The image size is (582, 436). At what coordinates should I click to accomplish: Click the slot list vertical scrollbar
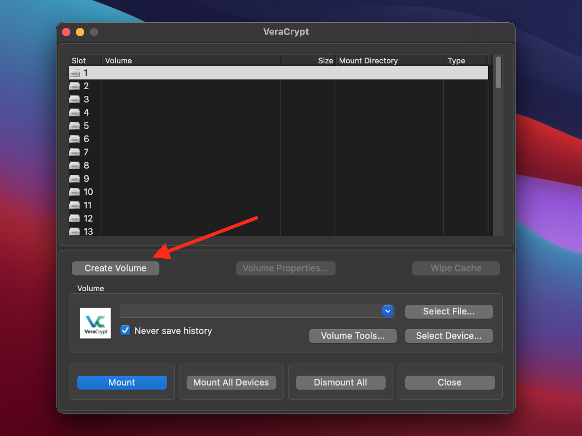click(x=498, y=72)
